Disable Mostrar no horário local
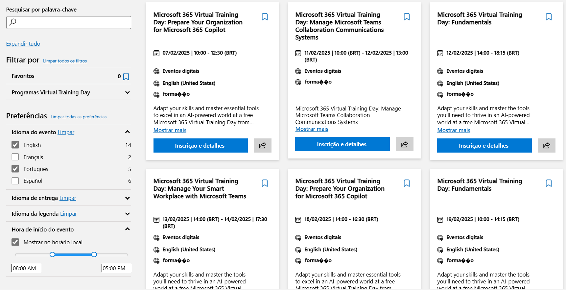Image resolution: width=566 pixels, height=290 pixels. point(15,242)
